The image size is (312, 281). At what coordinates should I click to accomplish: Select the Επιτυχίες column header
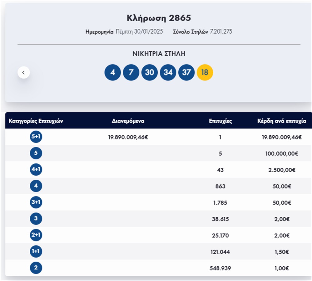pos(220,121)
